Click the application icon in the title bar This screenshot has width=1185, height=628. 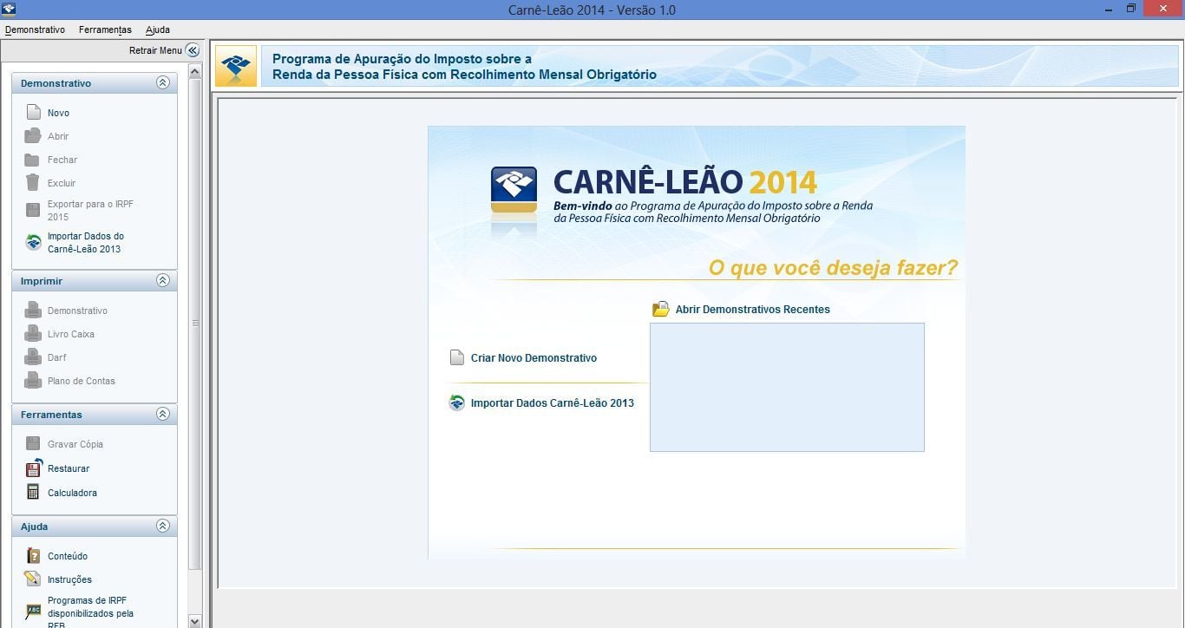[x=9, y=10]
